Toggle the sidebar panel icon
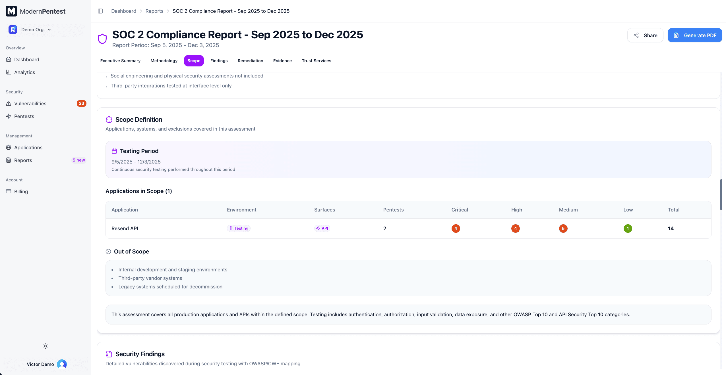The height and width of the screenshot is (375, 726). [100, 11]
